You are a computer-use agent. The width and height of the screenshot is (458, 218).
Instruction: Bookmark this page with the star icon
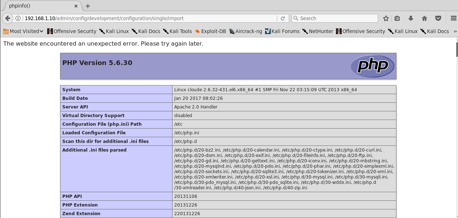point(386,18)
